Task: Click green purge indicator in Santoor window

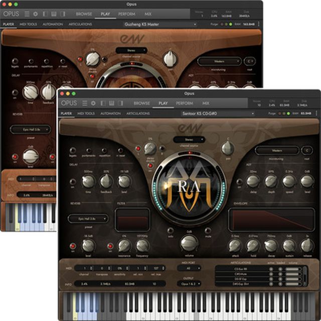Action: [288, 113]
